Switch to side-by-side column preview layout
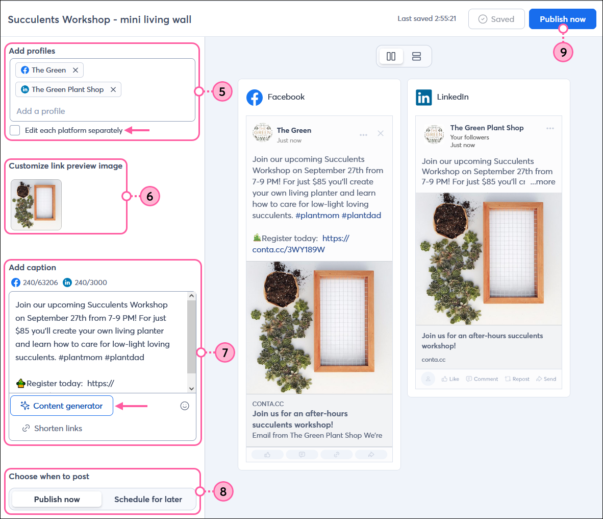The width and height of the screenshot is (603, 519). (391, 56)
